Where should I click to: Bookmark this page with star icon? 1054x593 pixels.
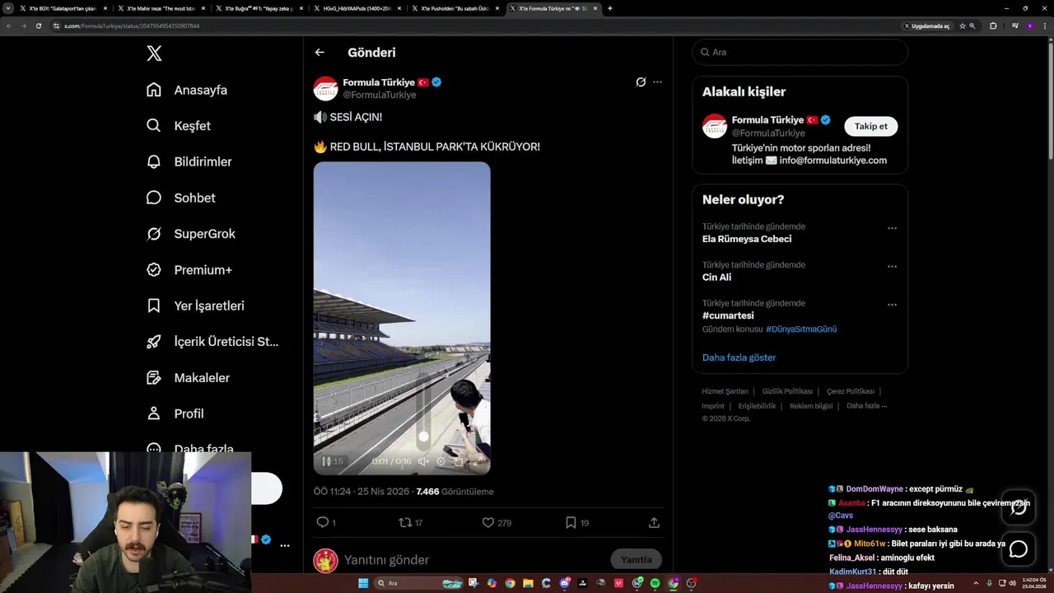click(x=962, y=26)
